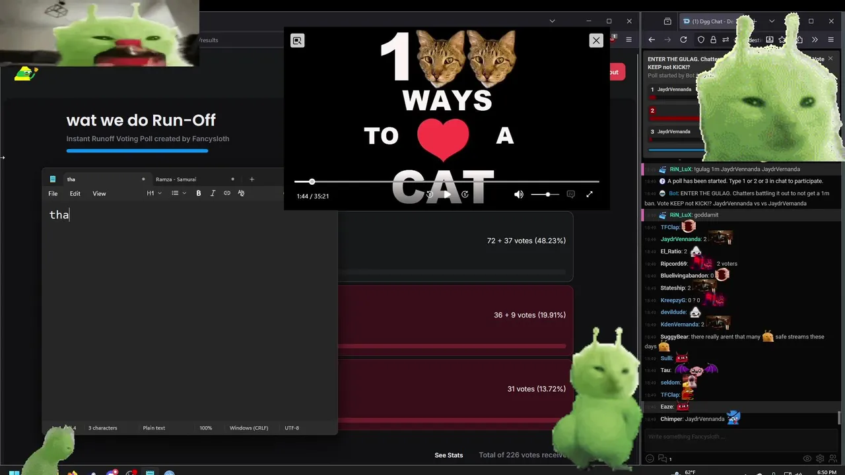Open the recent browsing icon near the Dgg Chat tab
This screenshot has height=475, width=845.
[667, 21]
